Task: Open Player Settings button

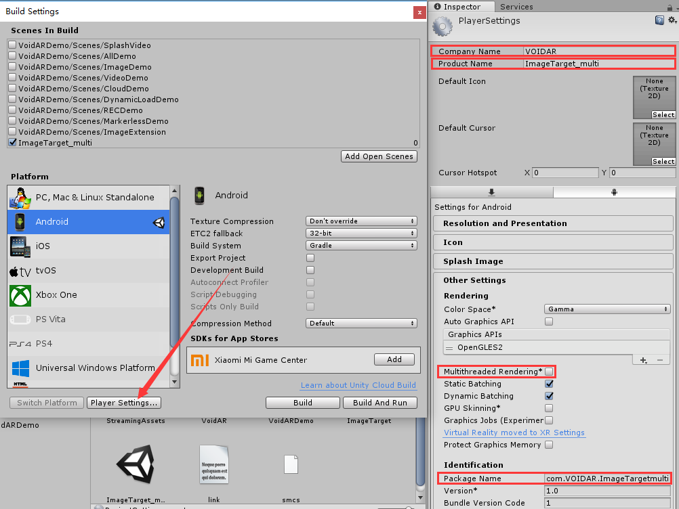Action: point(124,403)
